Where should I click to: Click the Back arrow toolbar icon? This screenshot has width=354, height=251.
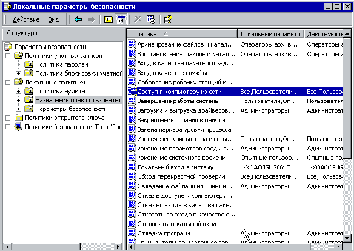(x=78, y=19)
